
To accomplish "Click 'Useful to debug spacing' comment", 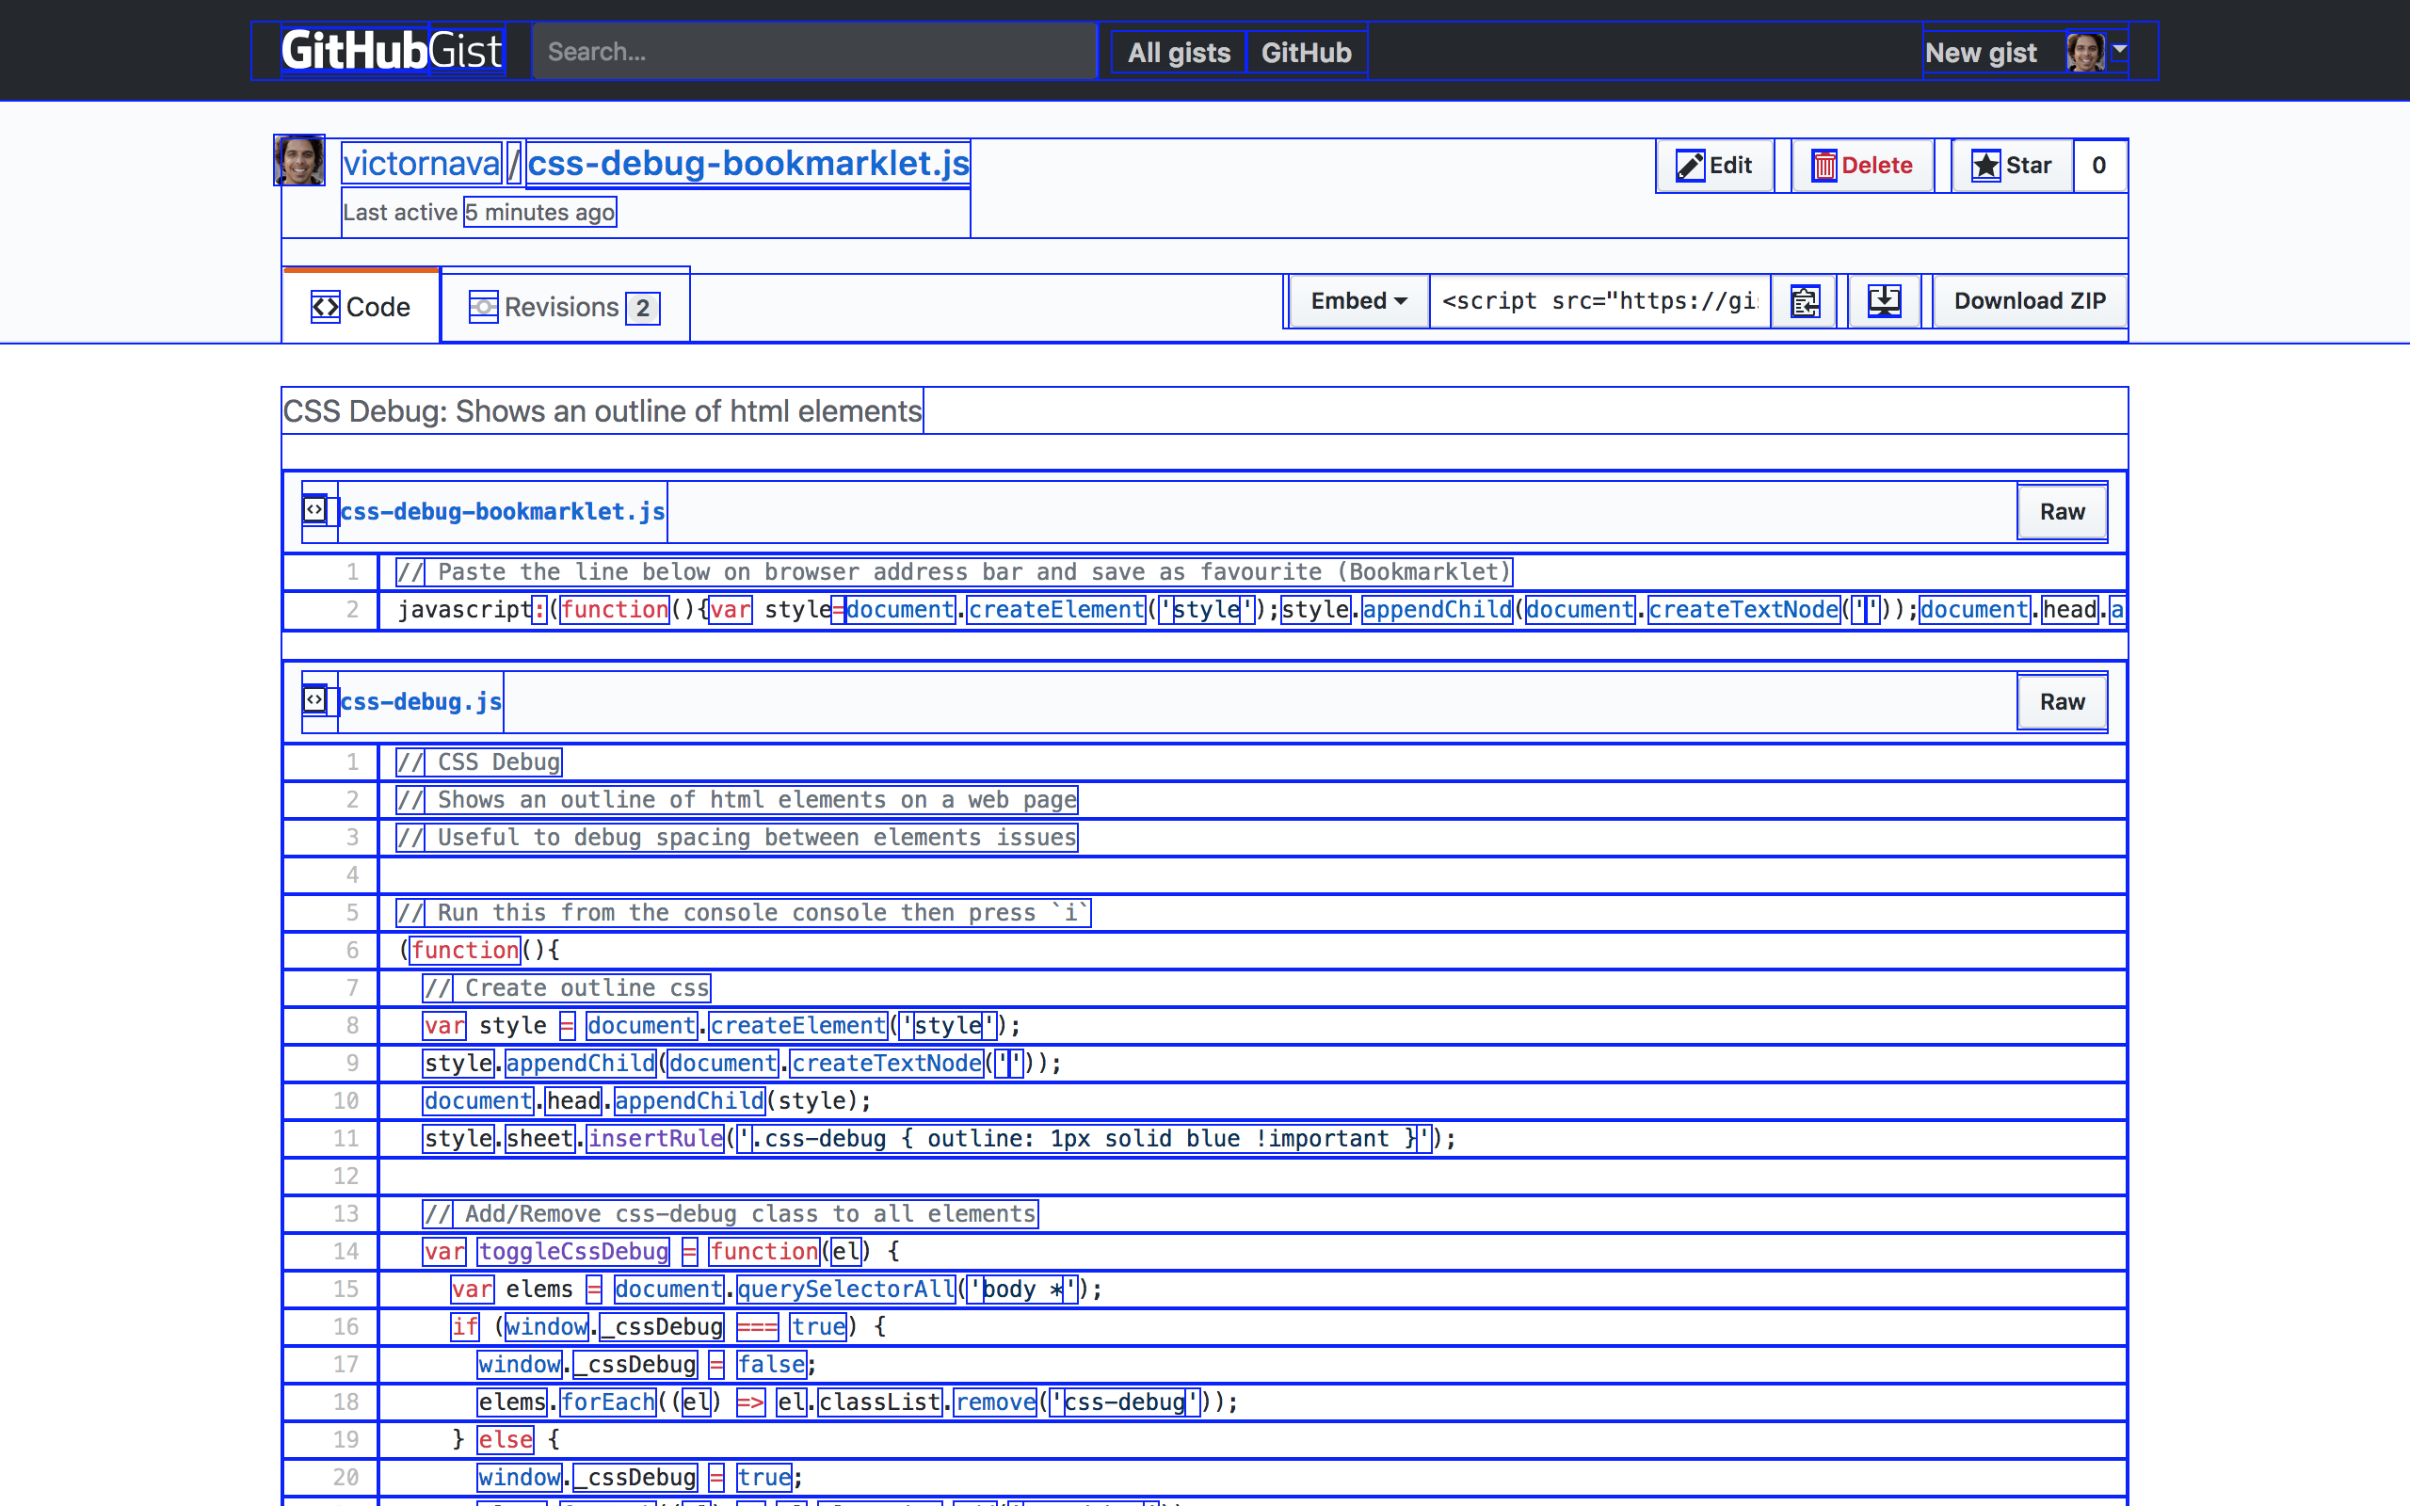I will pyautogui.click(x=737, y=838).
